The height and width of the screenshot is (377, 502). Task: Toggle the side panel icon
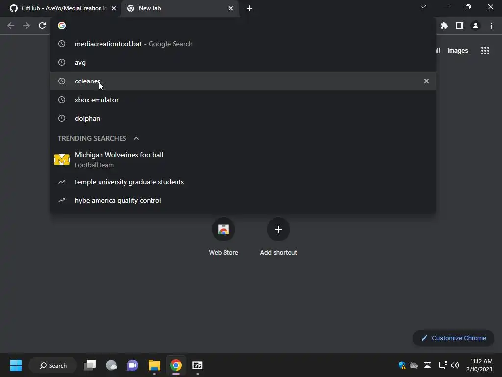click(x=460, y=26)
